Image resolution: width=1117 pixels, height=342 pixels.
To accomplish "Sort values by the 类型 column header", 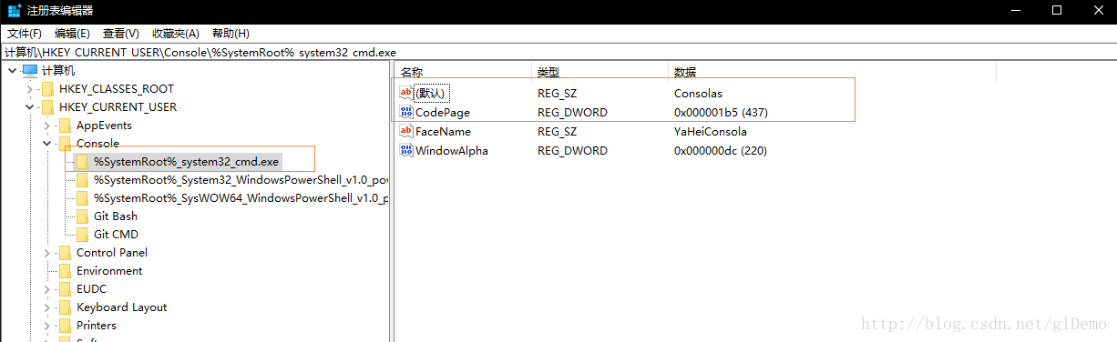I will [x=600, y=72].
